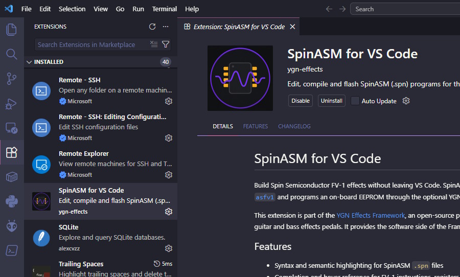The height and width of the screenshot is (277, 460).
Task: Manage the Remote - SSH extension gear
Action: [x=168, y=101]
